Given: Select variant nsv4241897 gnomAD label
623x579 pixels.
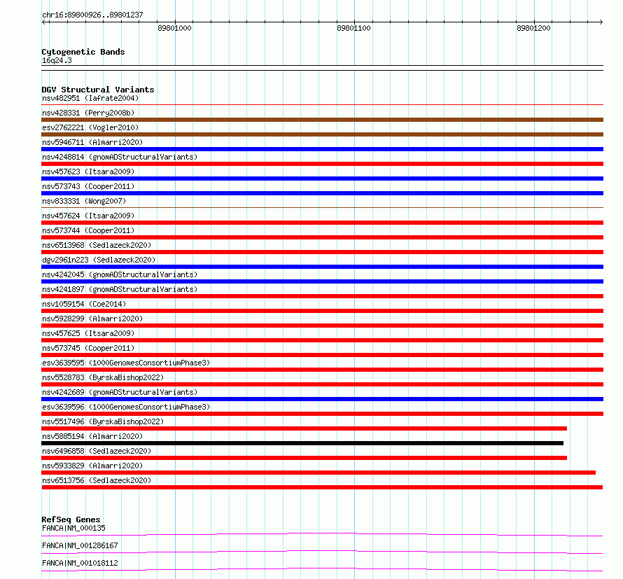Looking at the screenshot, I should [x=120, y=289].
